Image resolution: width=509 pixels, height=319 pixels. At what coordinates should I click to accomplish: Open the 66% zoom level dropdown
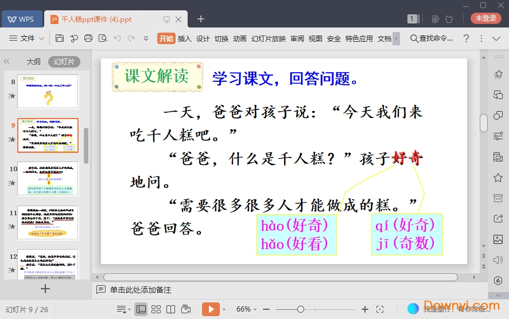[x=247, y=309]
